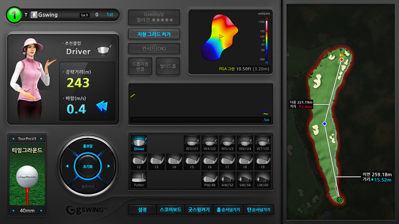Viewport: 399px width, 224px height.
Task: Choose the I6 iron club
Action: pos(210,161)
